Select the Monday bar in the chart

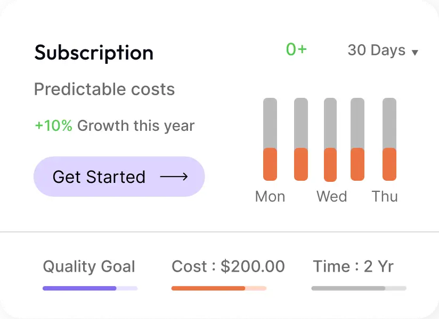coord(270,141)
